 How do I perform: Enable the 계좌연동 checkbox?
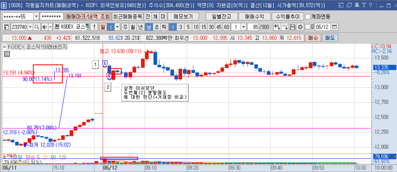tap(308, 17)
